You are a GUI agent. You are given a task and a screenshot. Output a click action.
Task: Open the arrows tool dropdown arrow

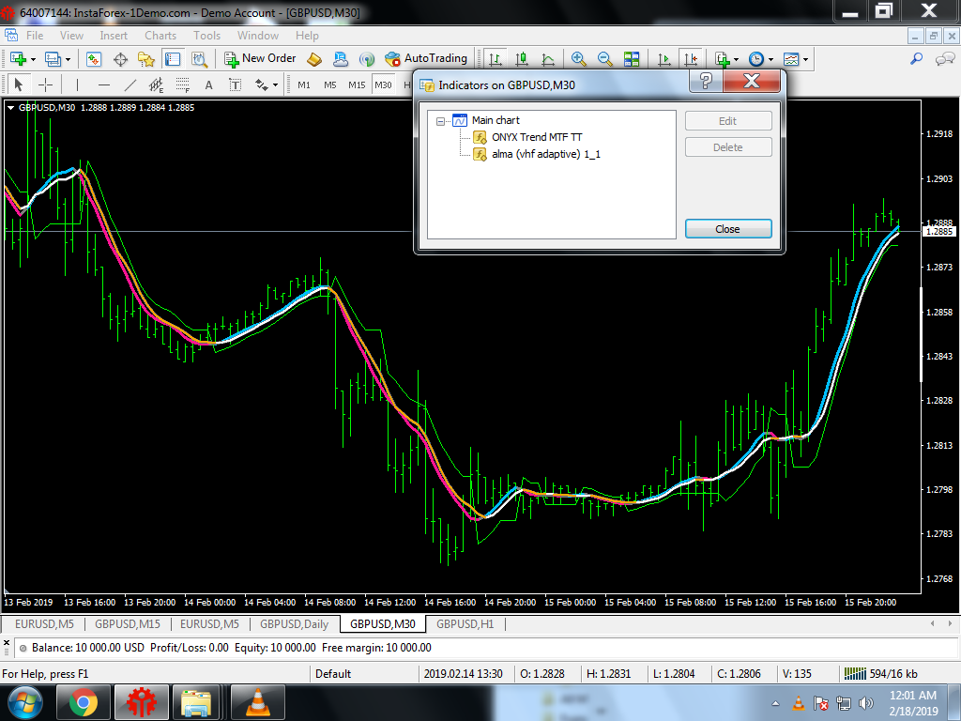[x=275, y=85]
